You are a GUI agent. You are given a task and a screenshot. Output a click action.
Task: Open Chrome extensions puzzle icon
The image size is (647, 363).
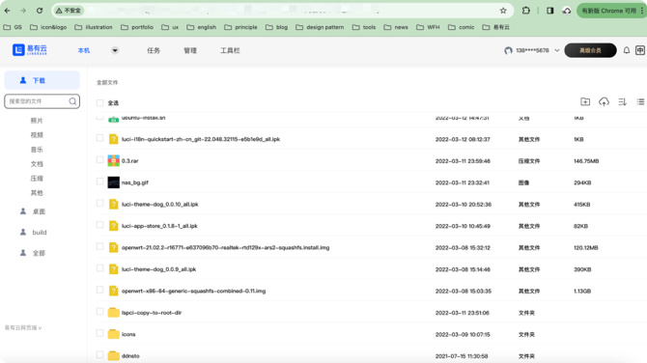pyautogui.click(x=525, y=11)
